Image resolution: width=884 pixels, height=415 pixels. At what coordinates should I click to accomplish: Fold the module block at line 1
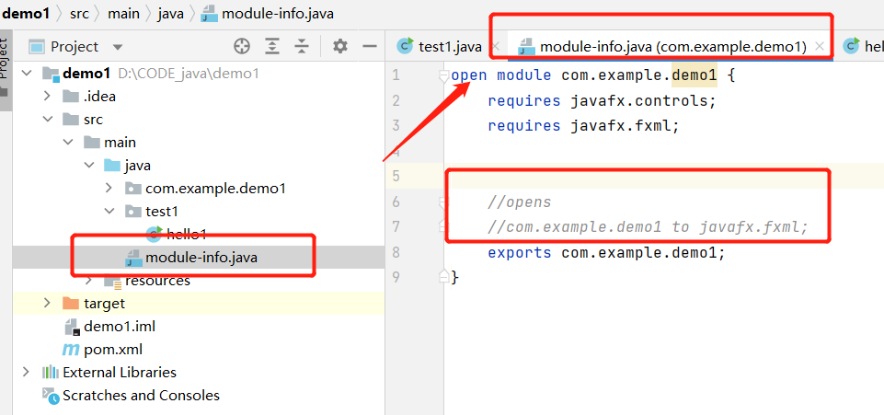[x=443, y=75]
